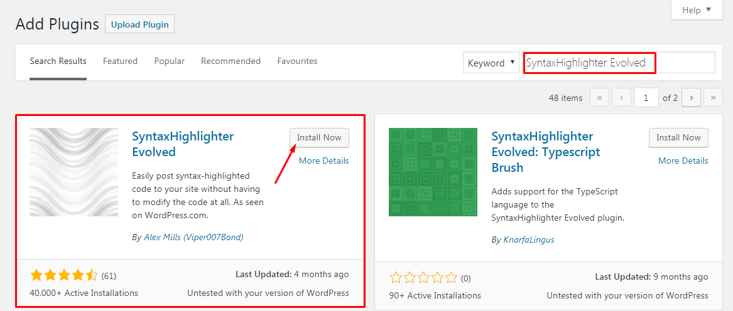The height and width of the screenshot is (311, 733).
Task: Jump to the last page of results
Action: pyautogui.click(x=713, y=98)
